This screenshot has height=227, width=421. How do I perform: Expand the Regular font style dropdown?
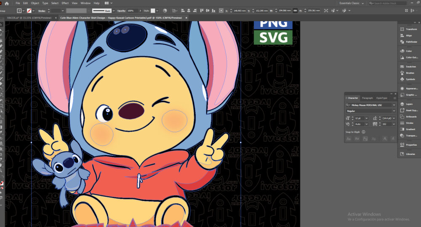(x=370, y=111)
